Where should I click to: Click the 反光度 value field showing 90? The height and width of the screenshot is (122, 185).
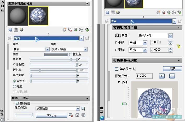coord(83,60)
